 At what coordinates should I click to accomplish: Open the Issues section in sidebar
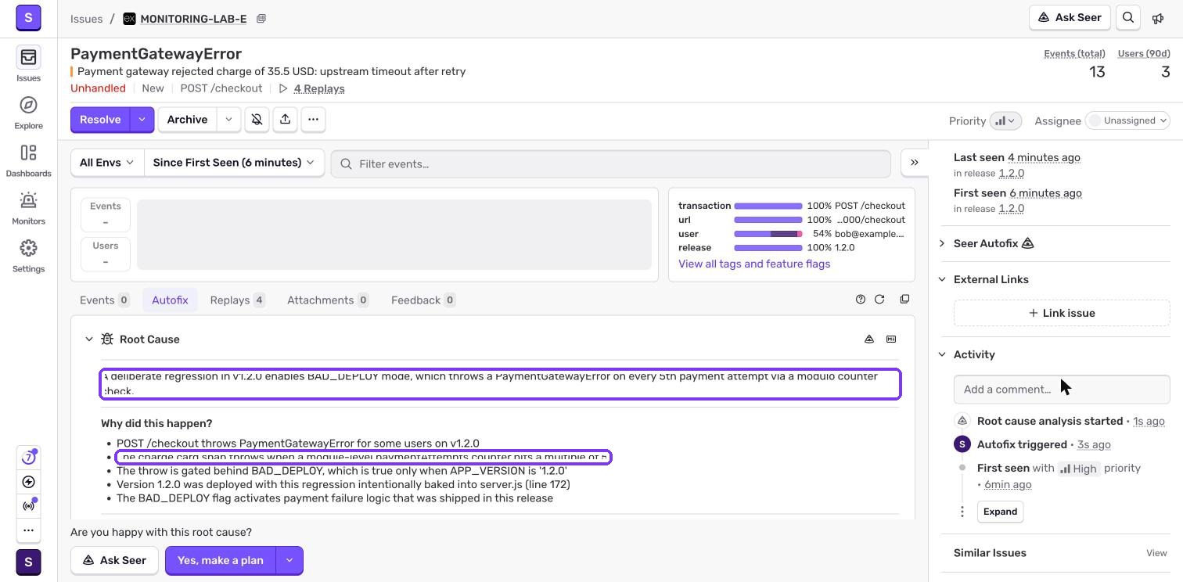28,64
